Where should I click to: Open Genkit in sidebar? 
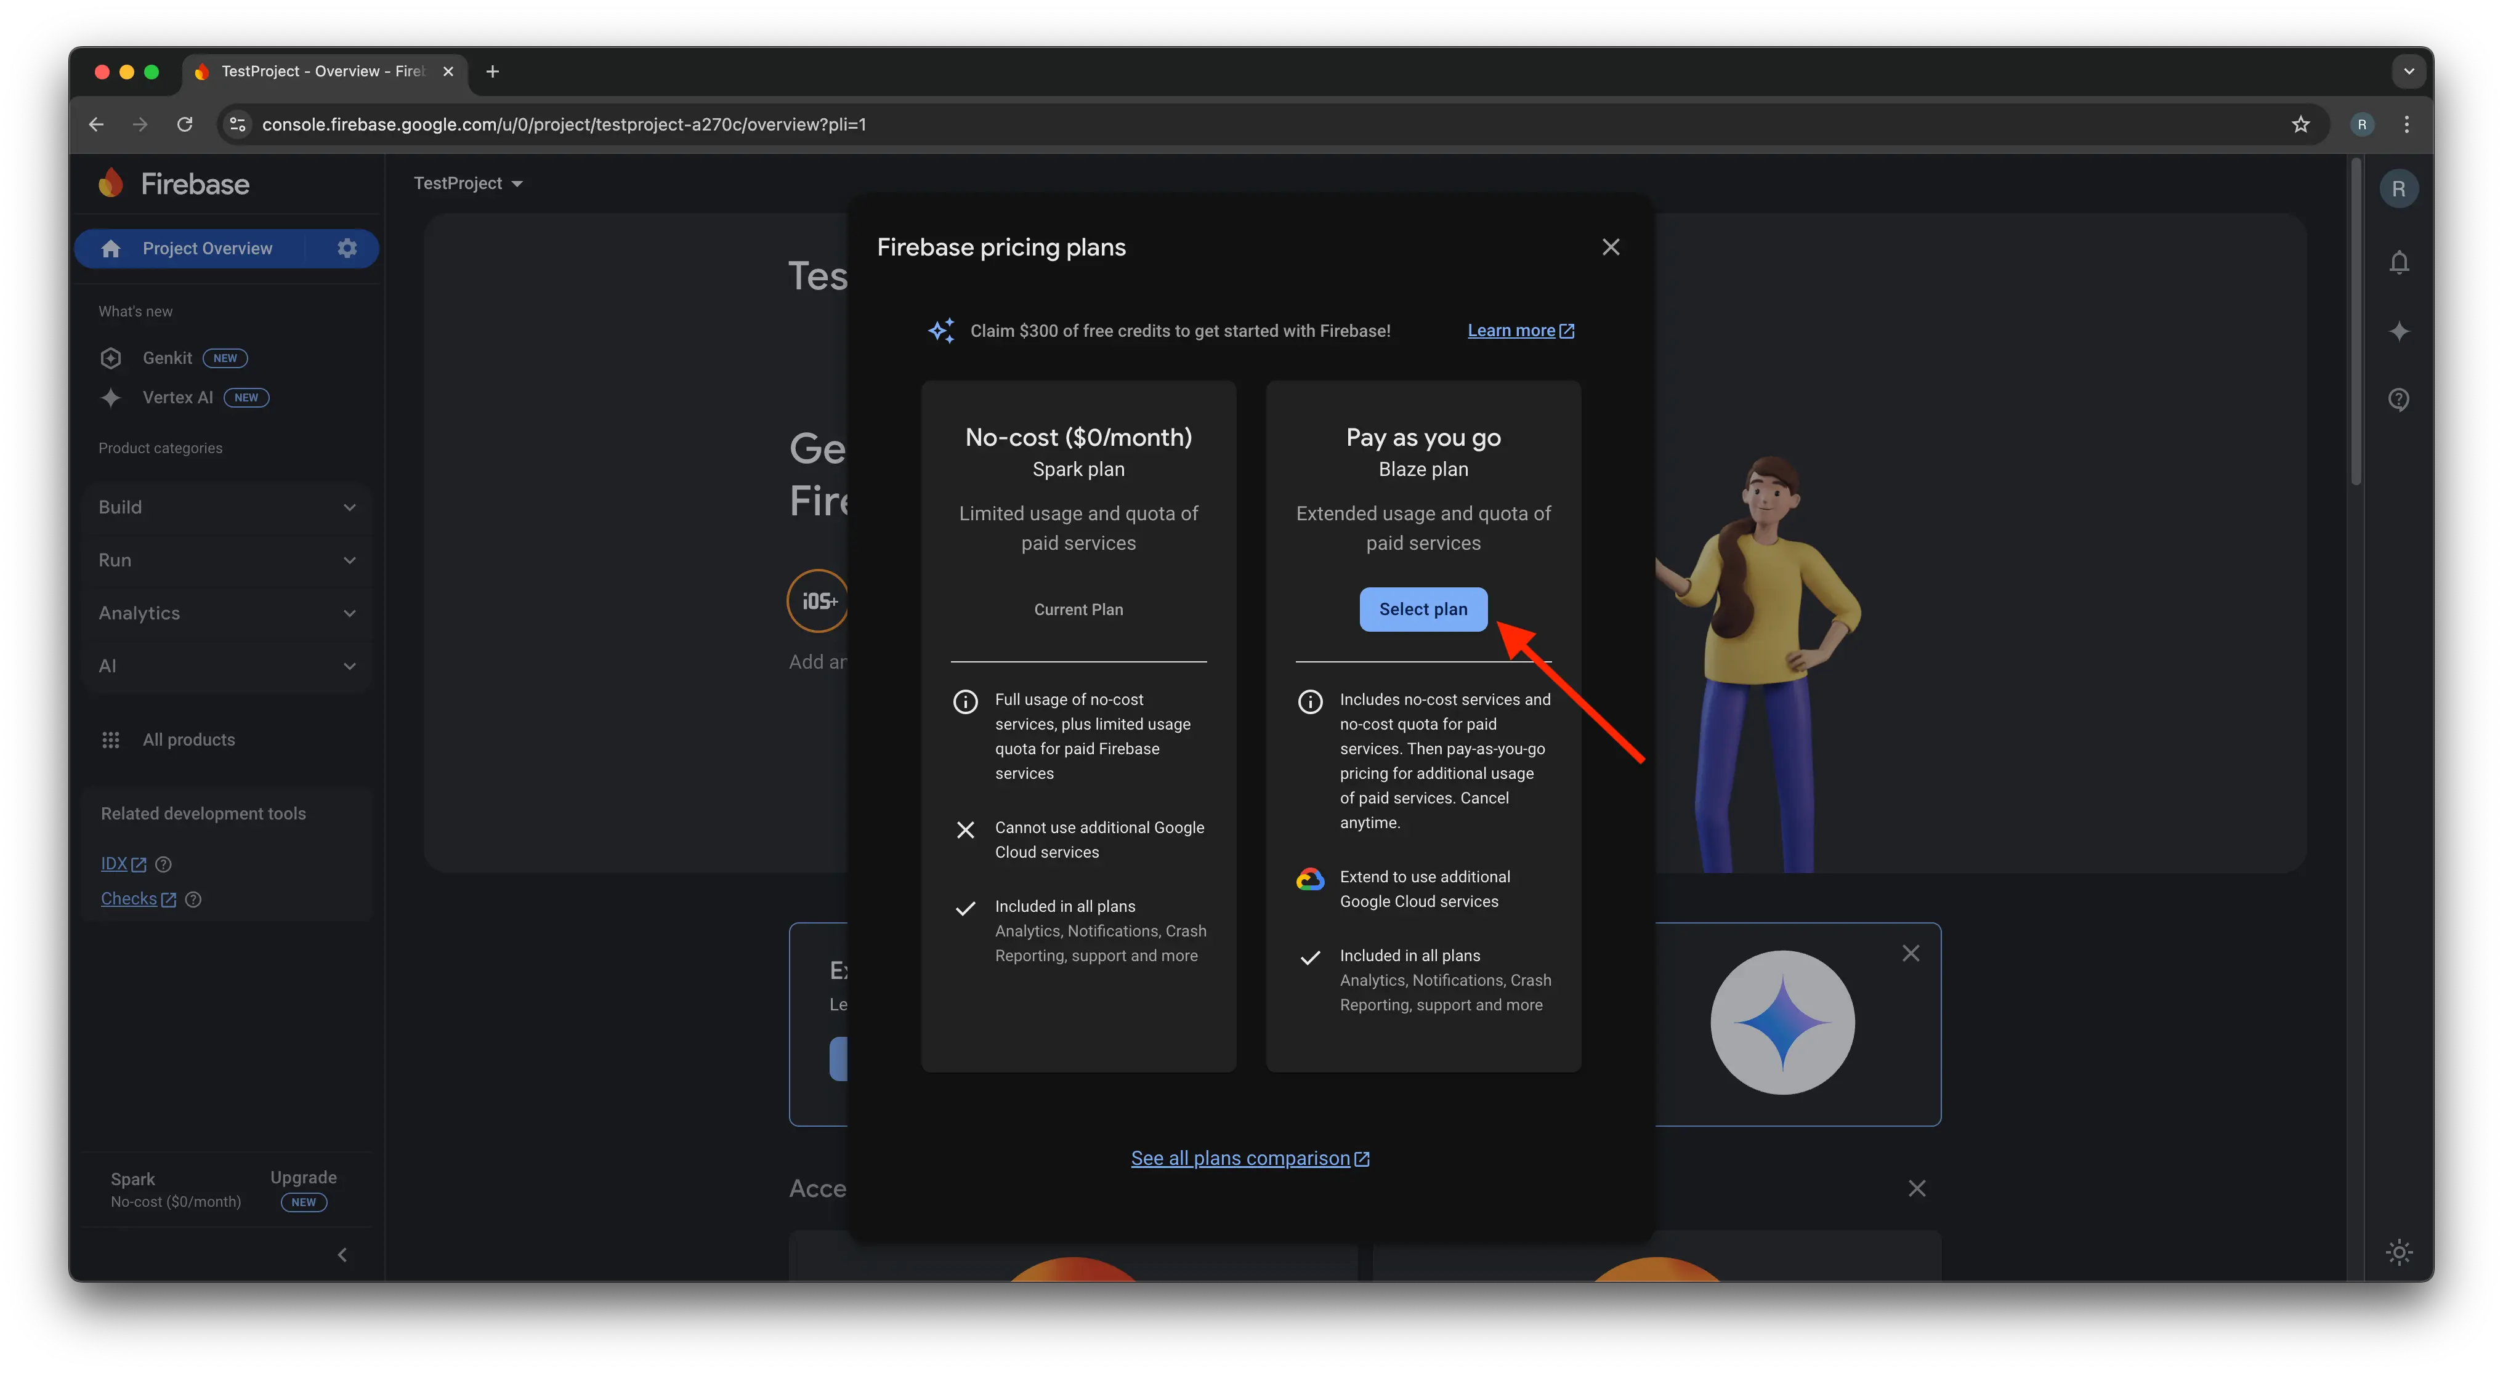coord(167,358)
